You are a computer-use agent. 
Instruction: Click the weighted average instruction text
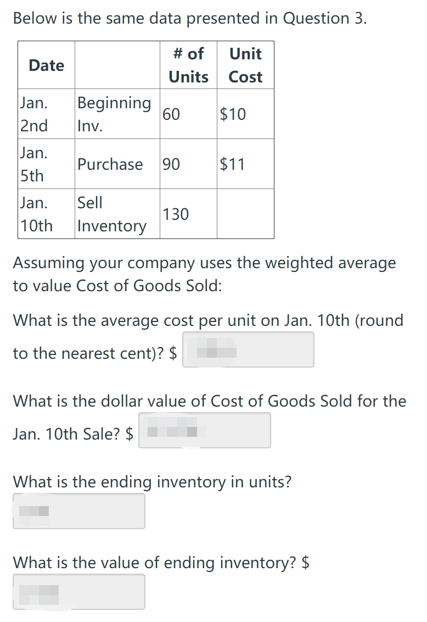tap(204, 274)
